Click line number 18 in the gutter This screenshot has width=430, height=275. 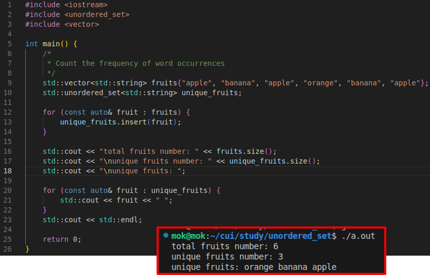pos(7,170)
